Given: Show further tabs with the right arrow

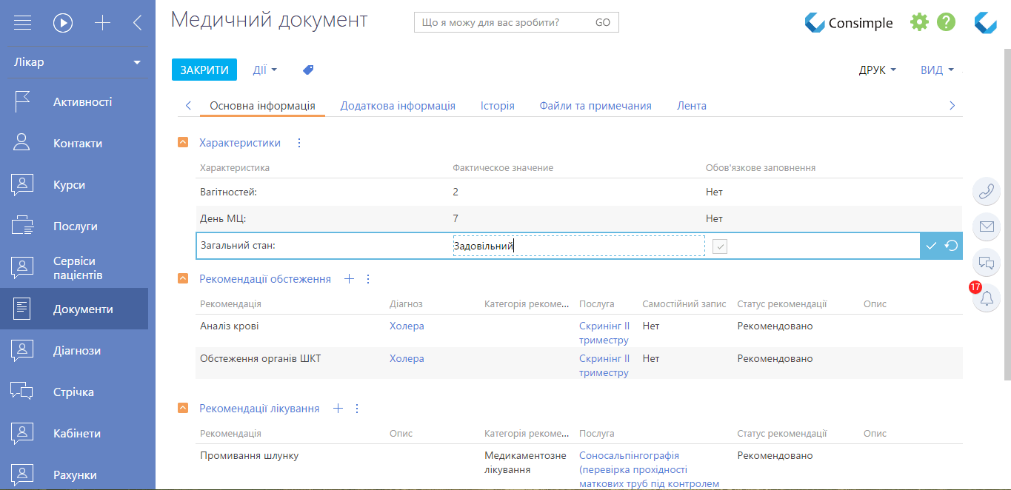Looking at the screenshot, I should [952, 106].
